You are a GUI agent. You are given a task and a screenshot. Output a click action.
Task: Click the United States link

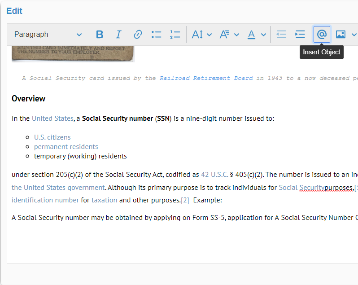[52, 118]
